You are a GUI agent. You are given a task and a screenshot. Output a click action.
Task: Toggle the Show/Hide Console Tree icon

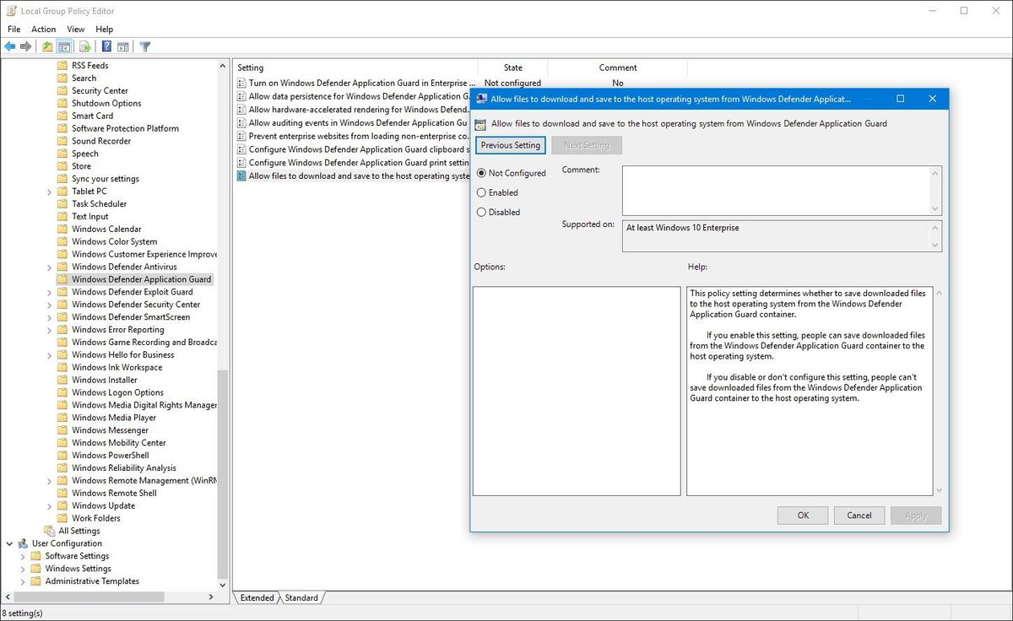(64, 46)
